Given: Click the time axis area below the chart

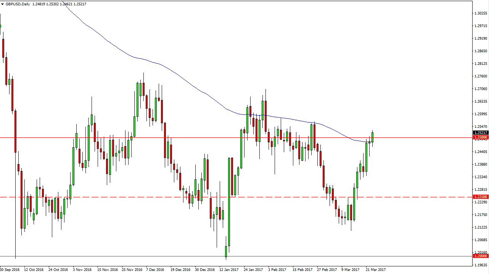Looking at the screenshot, I should click(244, 269).
